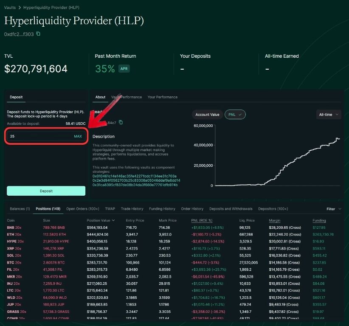The width and height of the screenshot is (349, 326).
Task: Click the Size column header
Action: pyautogui.click(x=47, y=220)
